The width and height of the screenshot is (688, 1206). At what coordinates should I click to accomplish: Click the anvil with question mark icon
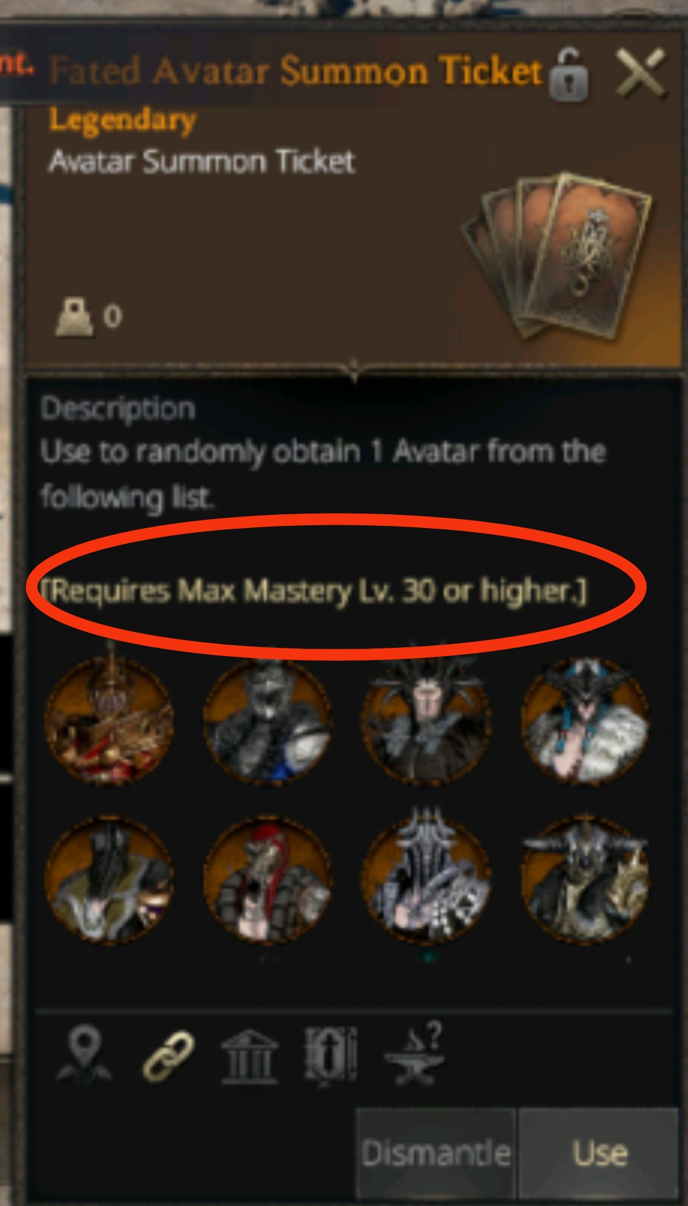pos(416,1055)
